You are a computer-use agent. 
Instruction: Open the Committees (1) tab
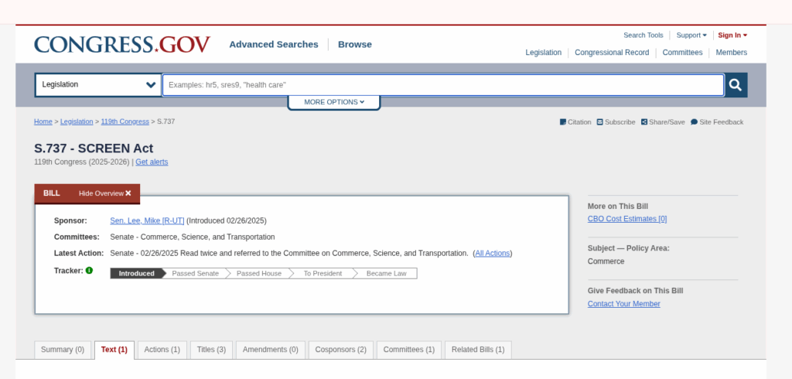408,350
